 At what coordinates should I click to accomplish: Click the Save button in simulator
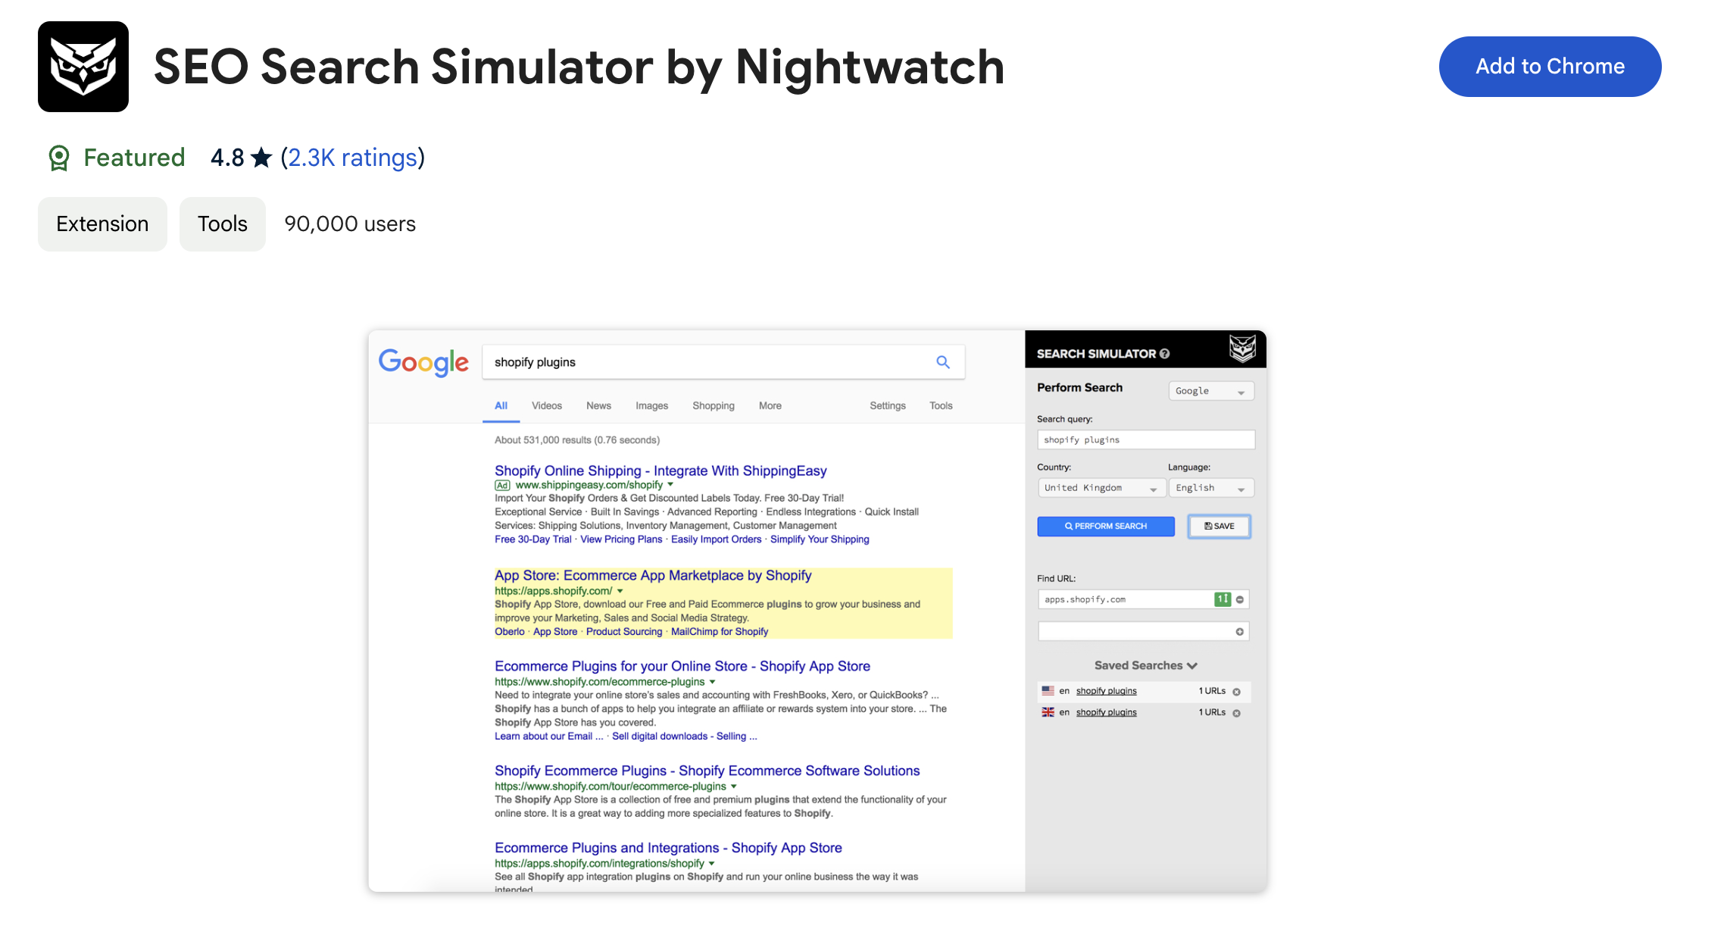tap(1220, 527)
